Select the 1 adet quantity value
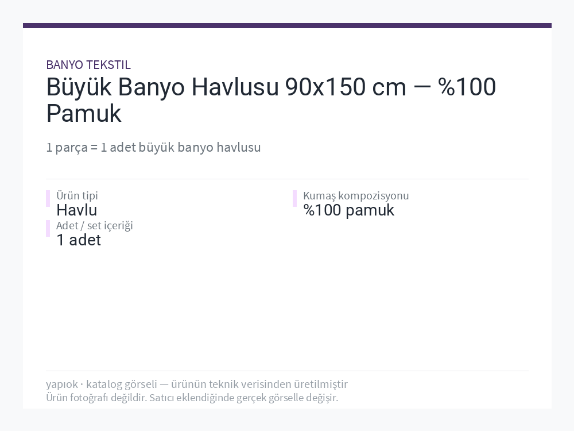574x431 pixels. pos(78,240)
